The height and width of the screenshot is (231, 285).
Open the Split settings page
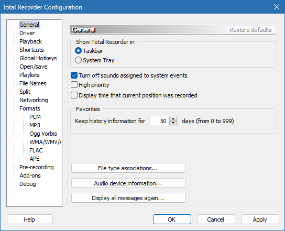coord(25,92)
